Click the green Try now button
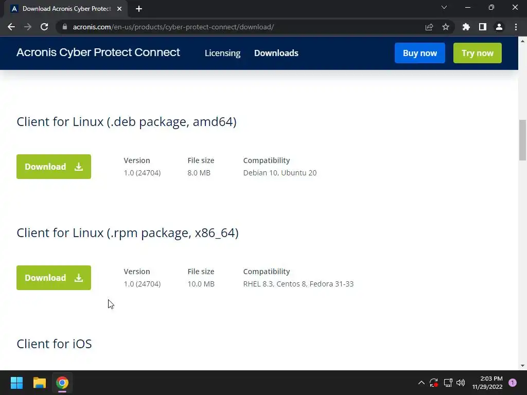Viewport: 527px width, 395px height. point(477,53)
